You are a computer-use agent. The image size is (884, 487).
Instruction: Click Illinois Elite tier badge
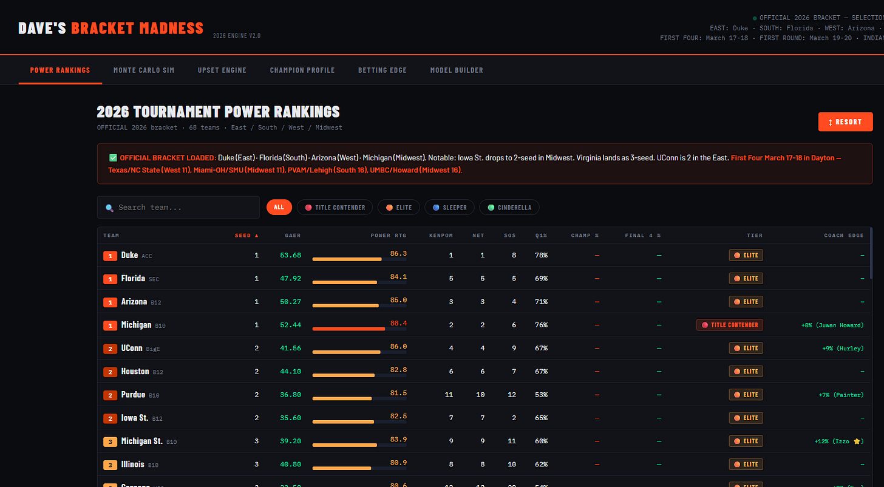tap(746, 464)
